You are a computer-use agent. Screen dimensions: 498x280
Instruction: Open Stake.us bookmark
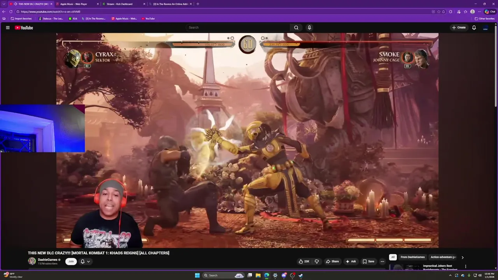pos(51,19)
